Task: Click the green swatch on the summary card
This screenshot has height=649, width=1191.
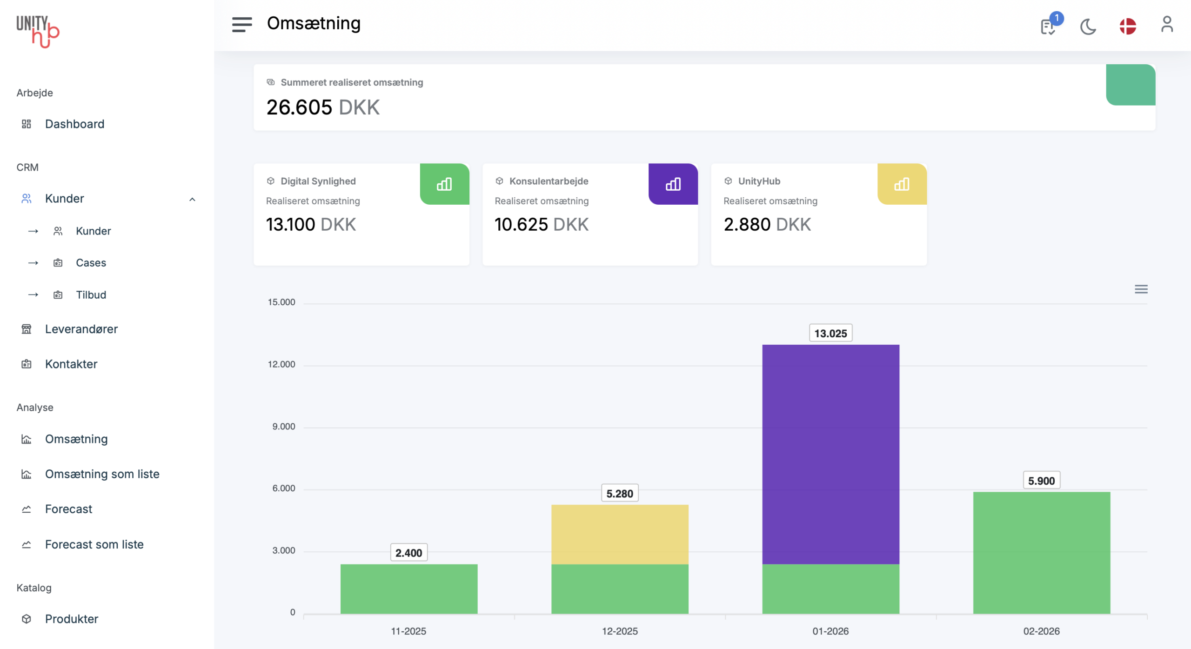Action: coord(1130,85)
